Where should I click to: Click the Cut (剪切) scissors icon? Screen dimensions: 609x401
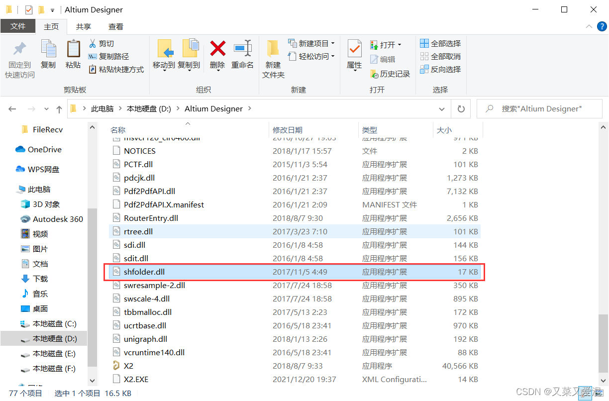(x=93, y=44)
